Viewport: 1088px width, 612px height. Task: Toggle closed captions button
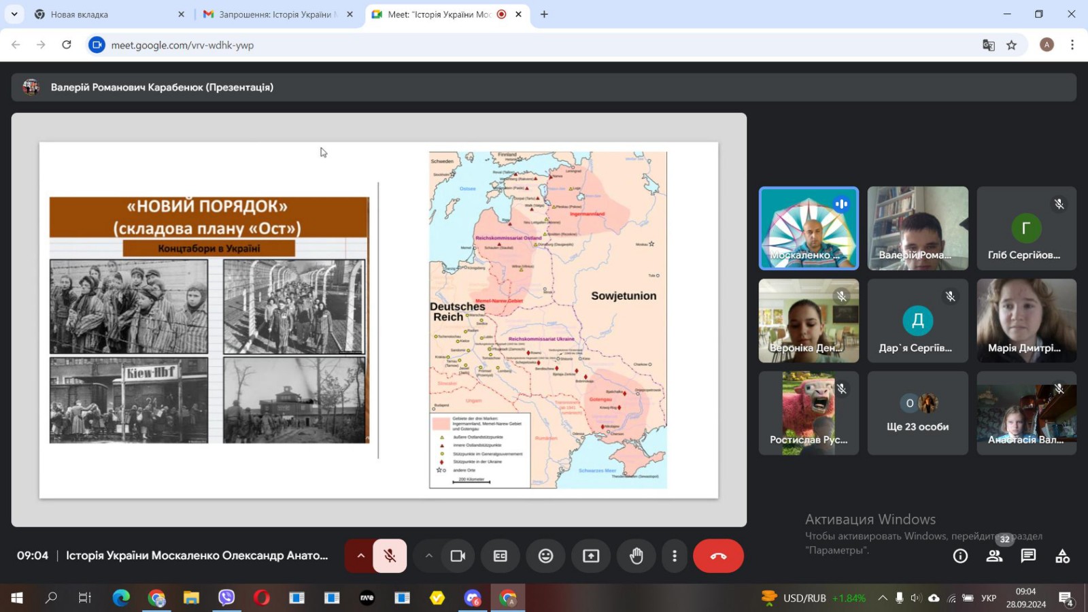[x=500, y=556]
